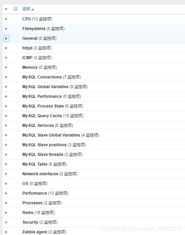Select 'MySQL Process State (6 监控项)' text
Screen dimensions: 185x235
click(53, 106)
